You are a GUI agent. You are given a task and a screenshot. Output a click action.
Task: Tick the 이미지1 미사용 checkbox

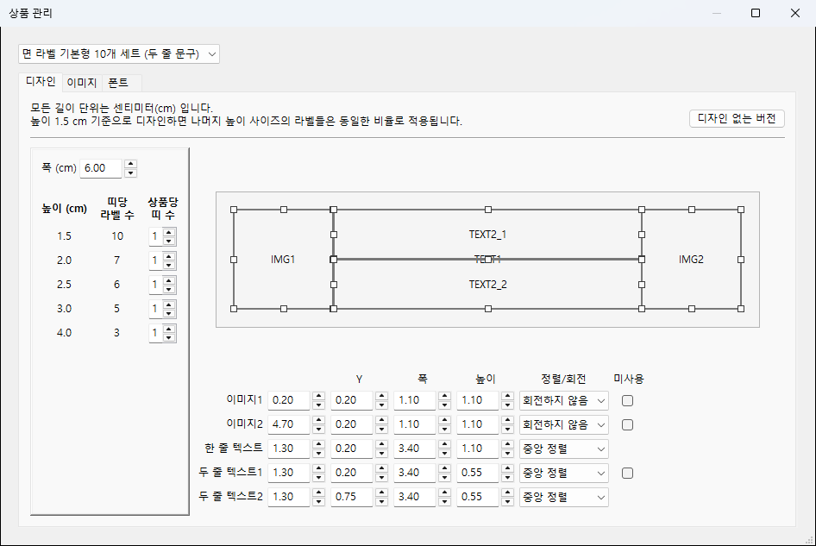click(628, 401)
